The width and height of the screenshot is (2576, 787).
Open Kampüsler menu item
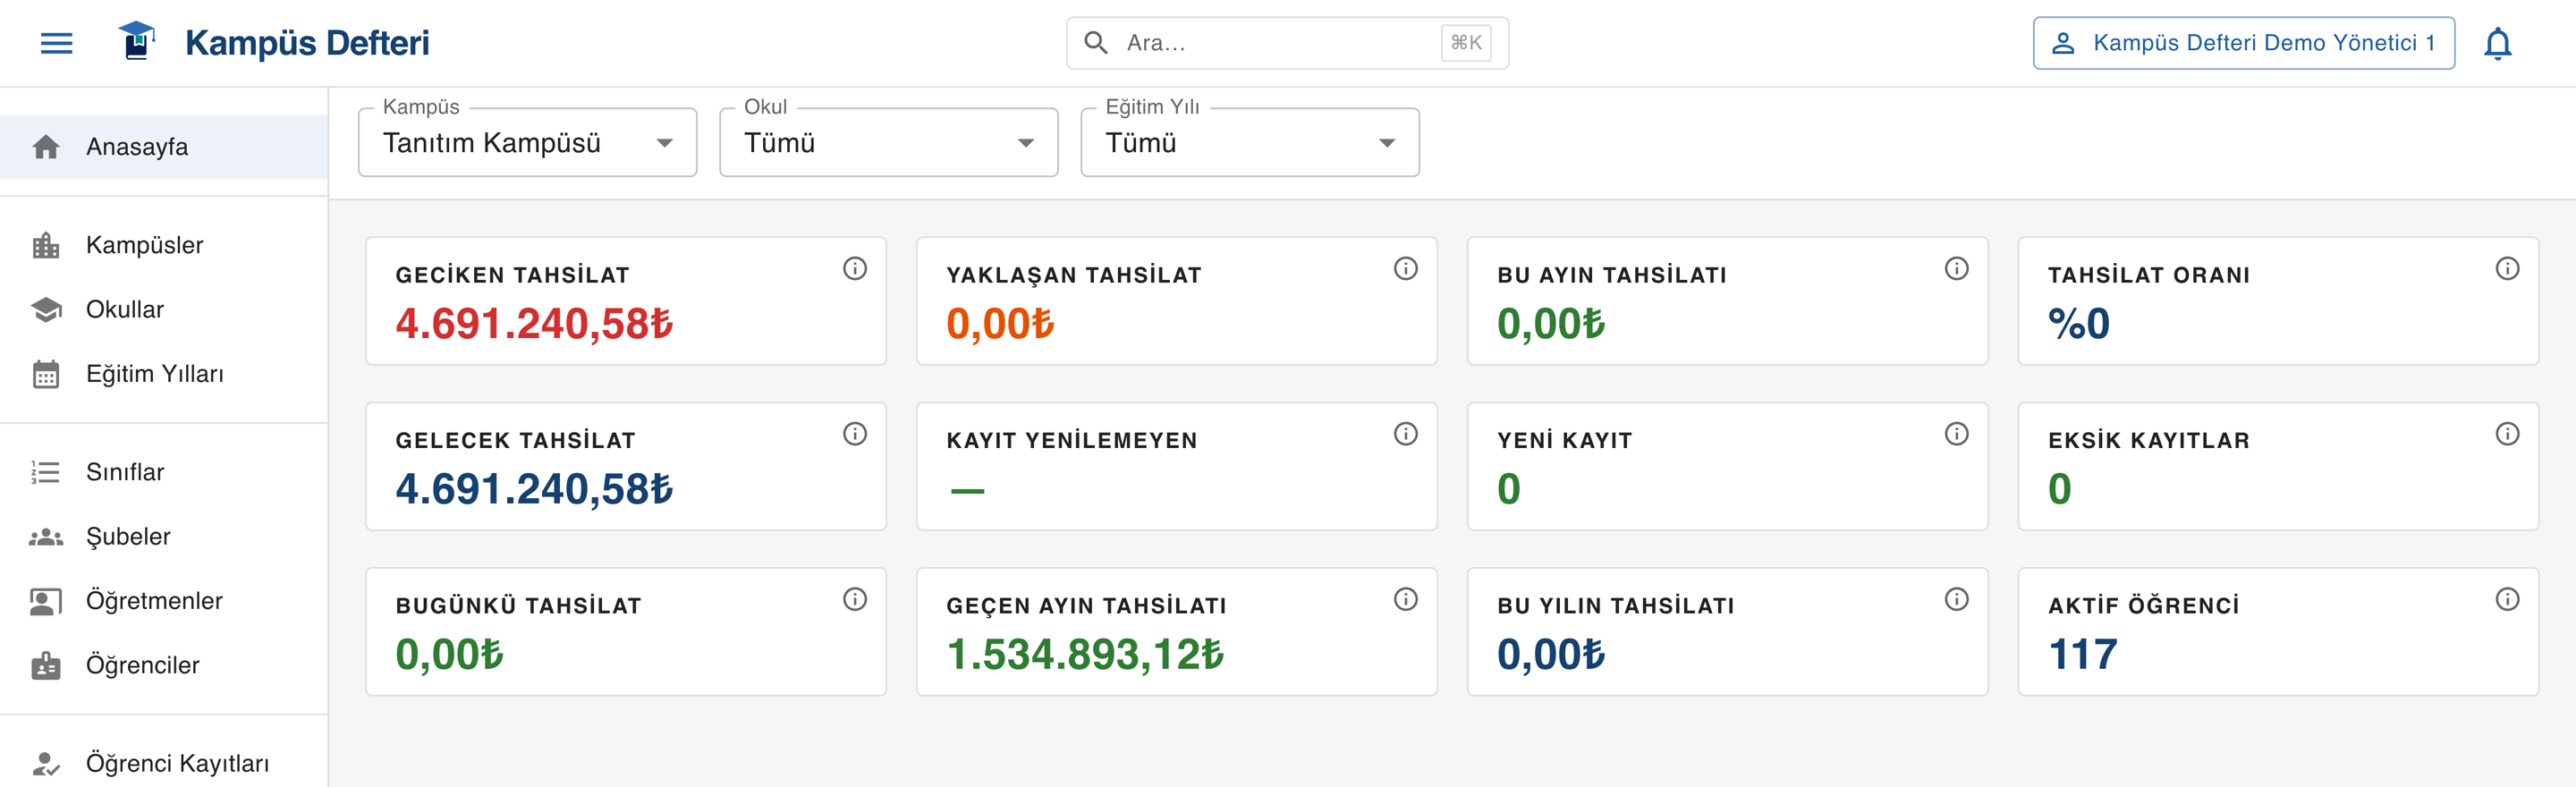point(164,245)
